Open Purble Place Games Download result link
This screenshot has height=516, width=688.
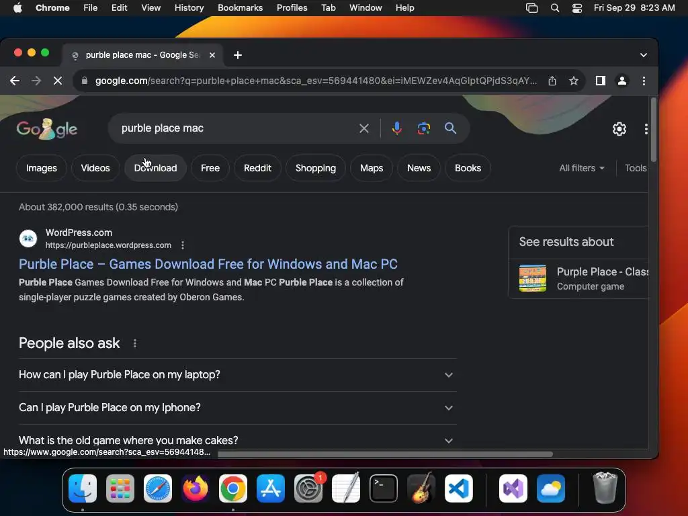(x=208, y=264)
